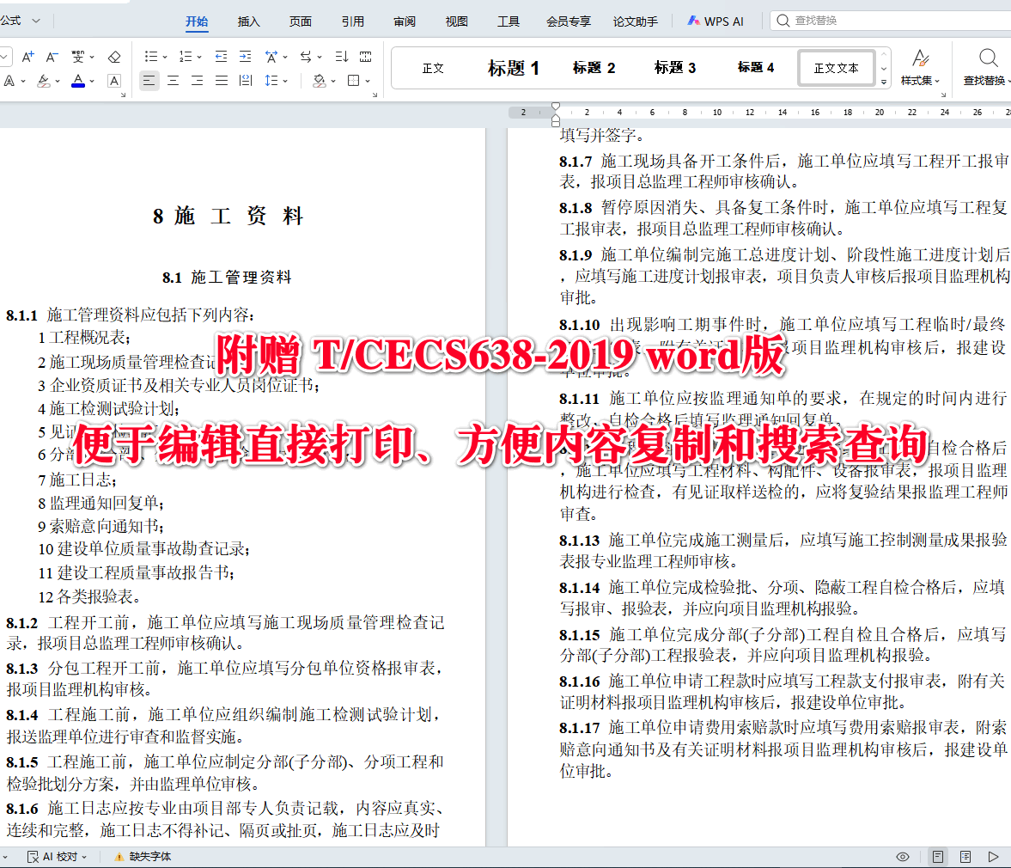Apply text highlight color
Screen dimensions: 1011x868
click(x=43, y=81)
